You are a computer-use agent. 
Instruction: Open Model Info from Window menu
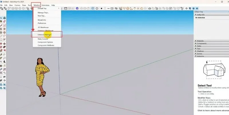[47, 20]
